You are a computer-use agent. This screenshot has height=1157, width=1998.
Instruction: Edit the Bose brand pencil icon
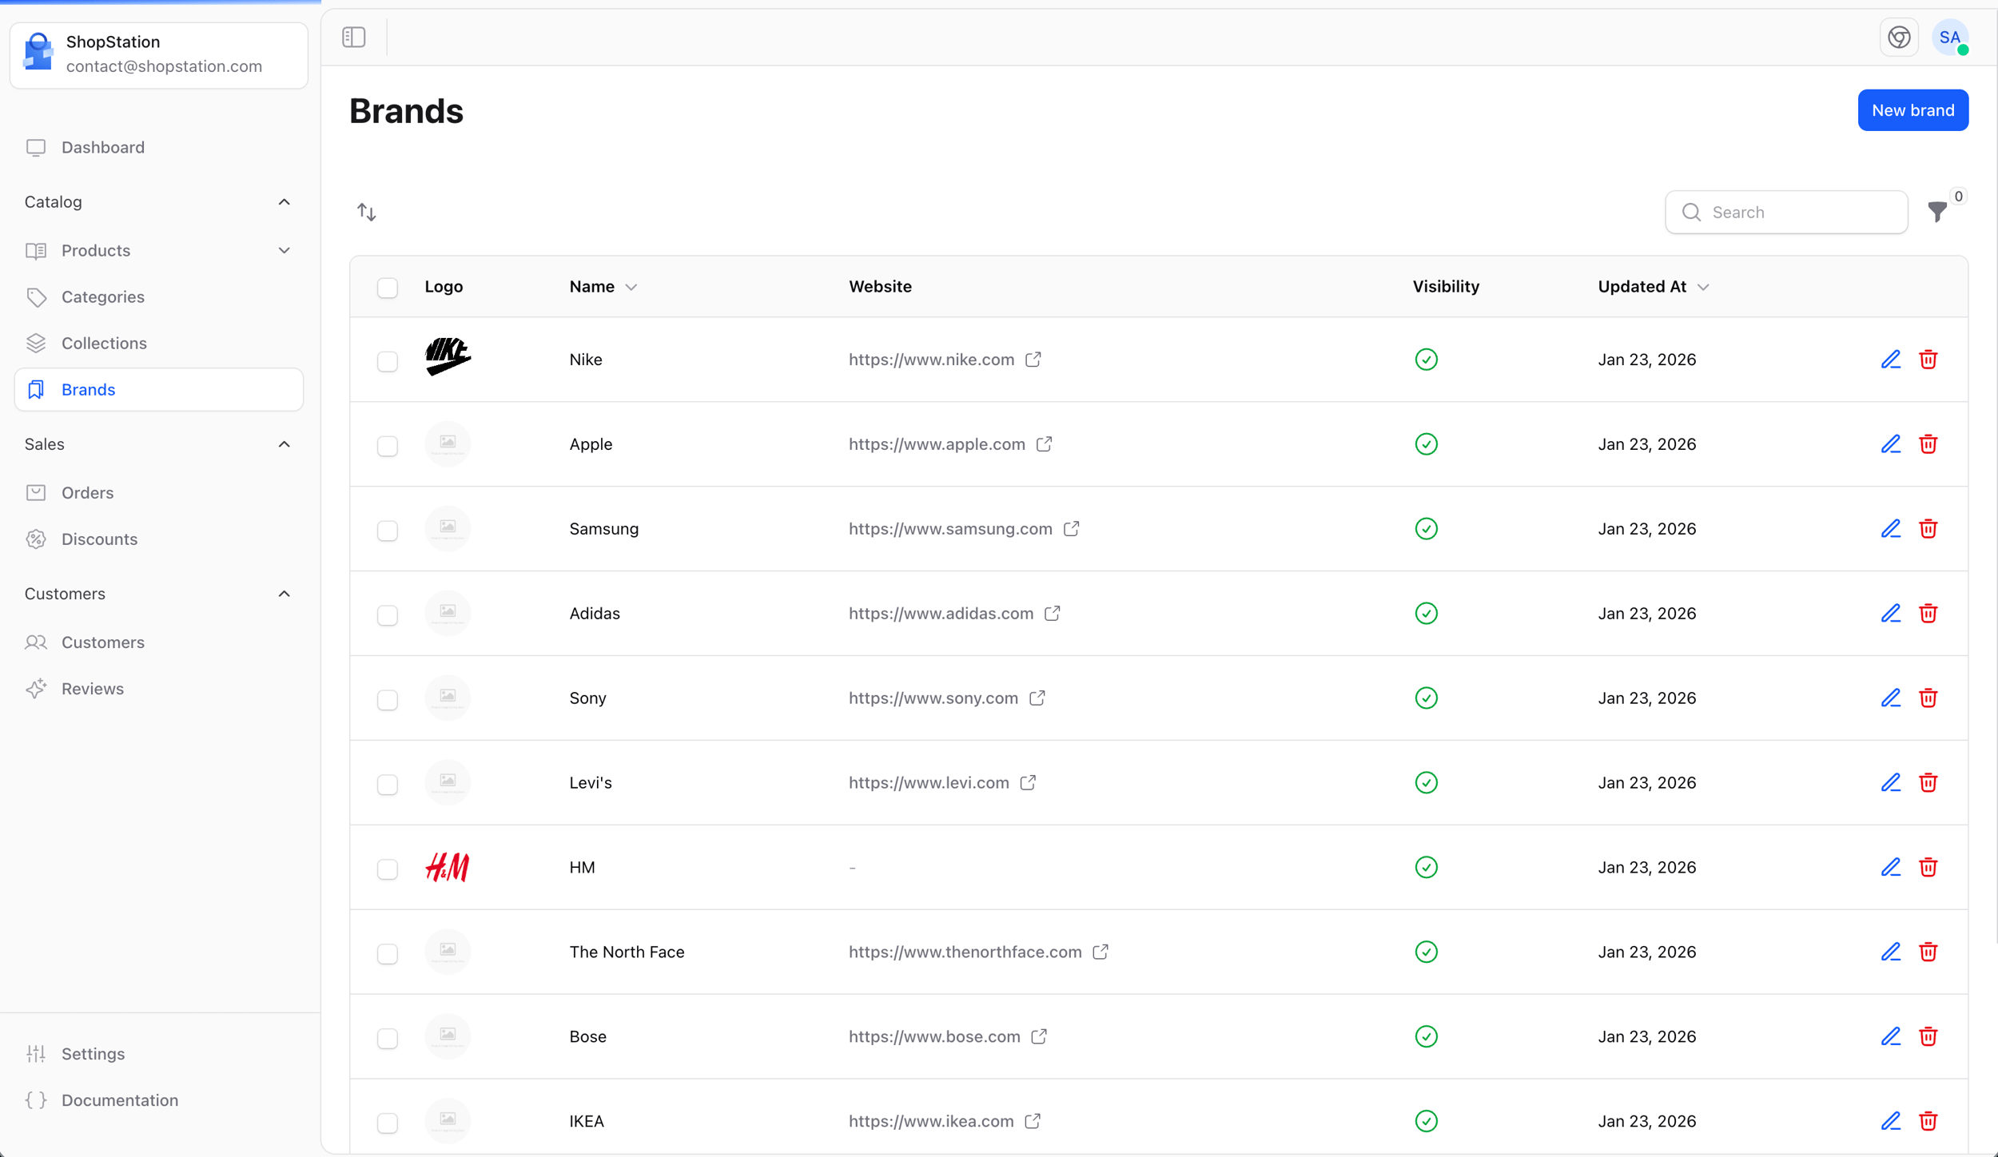tap(1890, 1037)
